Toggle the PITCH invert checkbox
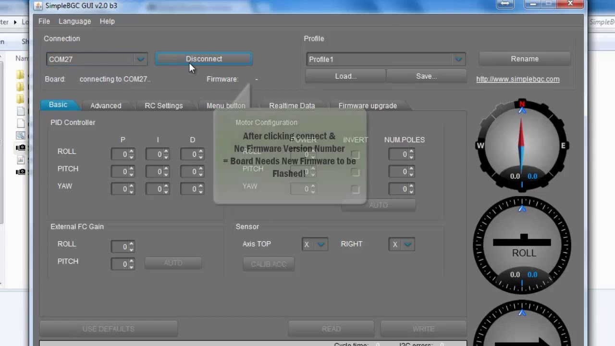This screenshot has height=346, width=615. pos(355,172)
